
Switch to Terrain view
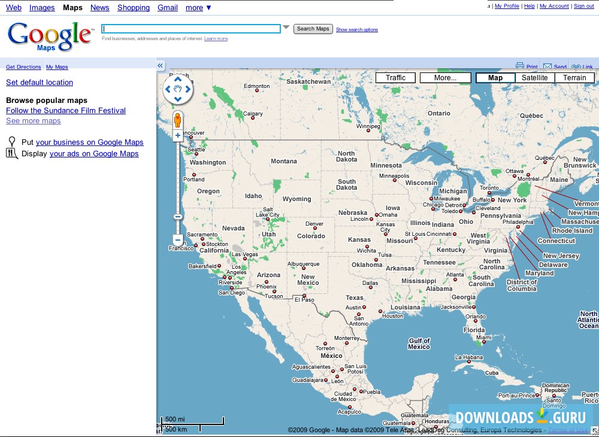pos(574,78)
